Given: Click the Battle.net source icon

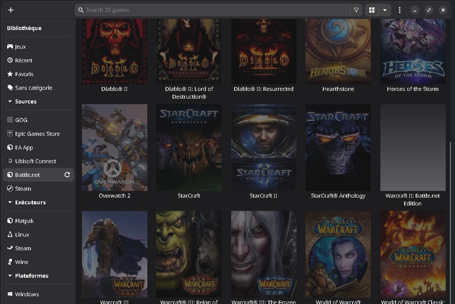Looking at the screenshot, I should click(10, 175).
